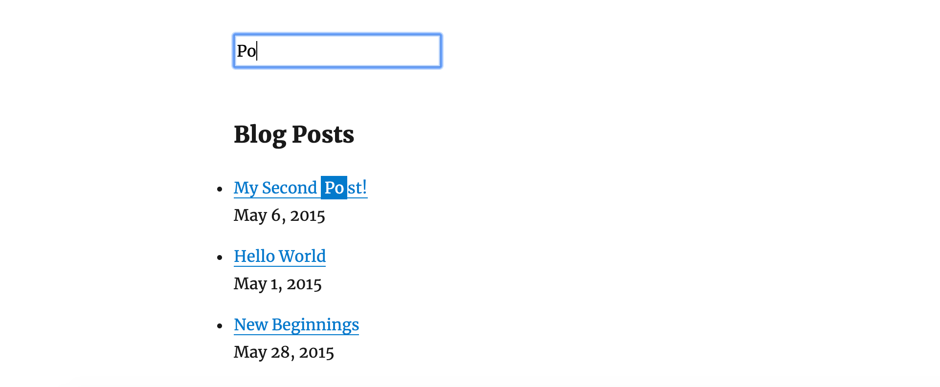Click the bullet beside "Hello World"
The image size is (940, 387).
220,257
